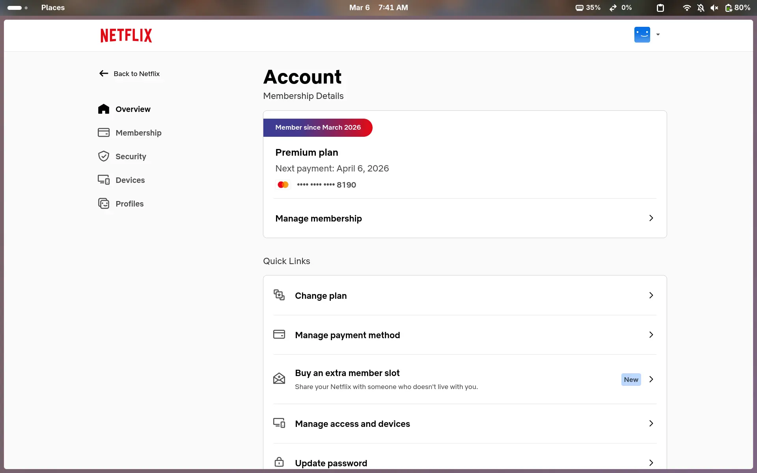Click the Change plan icon
757x473 pixels.
click(279, 295)
